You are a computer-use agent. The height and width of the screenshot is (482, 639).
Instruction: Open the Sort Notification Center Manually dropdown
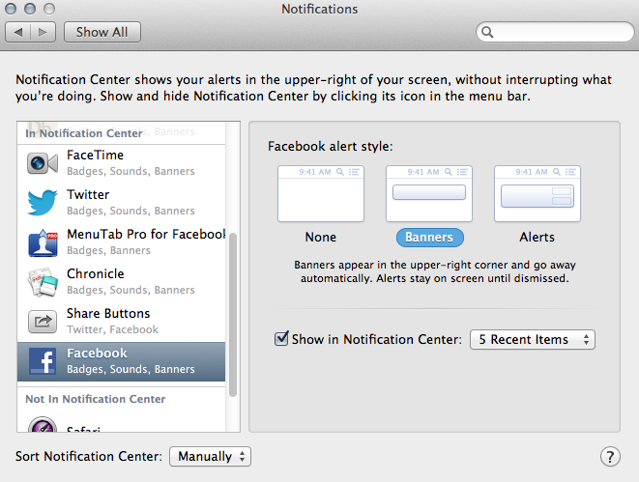tap(210, 456)
